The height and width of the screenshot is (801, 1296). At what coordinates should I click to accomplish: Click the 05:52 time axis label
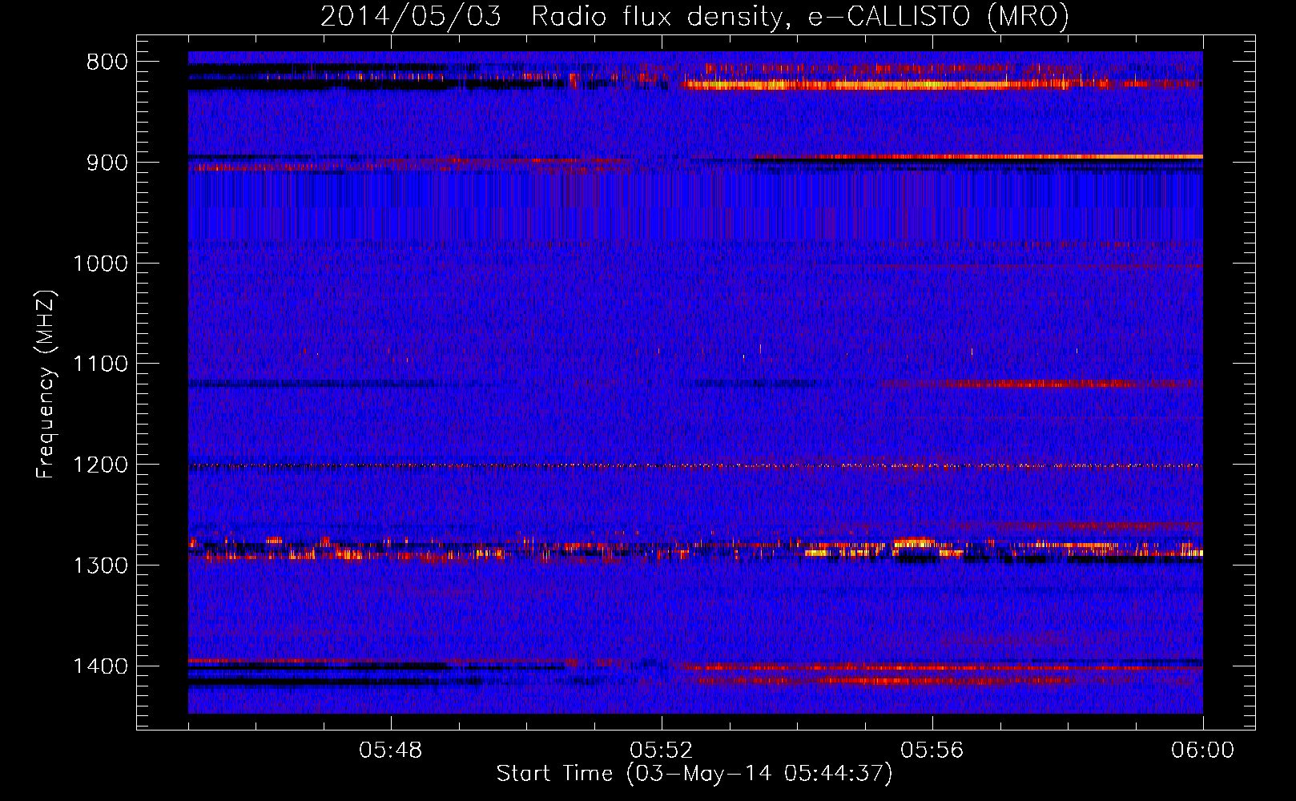[x=662, y=751]
